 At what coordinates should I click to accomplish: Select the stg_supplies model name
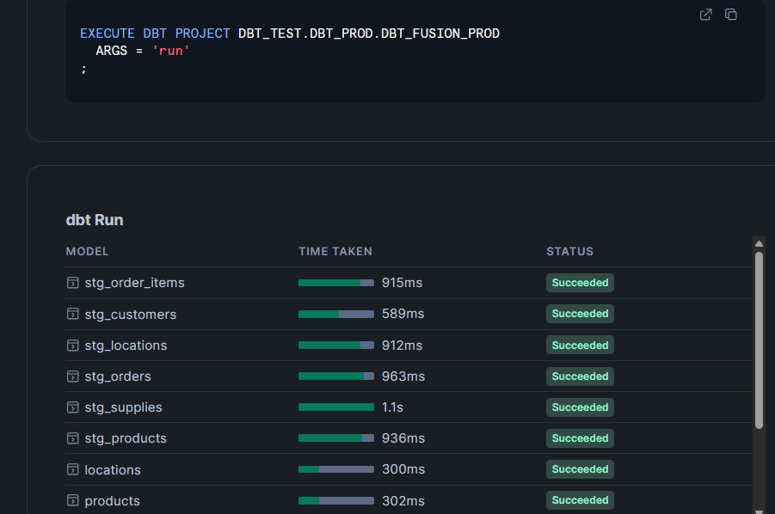pos(124,407)
